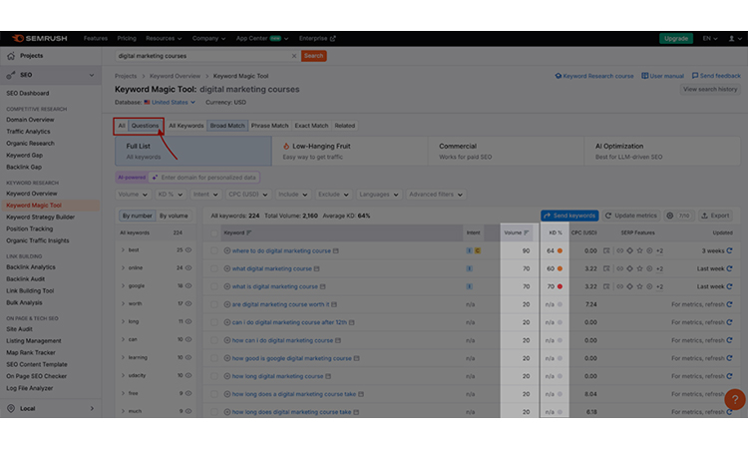Open Keyword Strategy Builder in the sidebar

[x=41, y=218]
